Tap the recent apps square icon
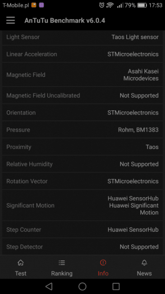 (116, 286)
